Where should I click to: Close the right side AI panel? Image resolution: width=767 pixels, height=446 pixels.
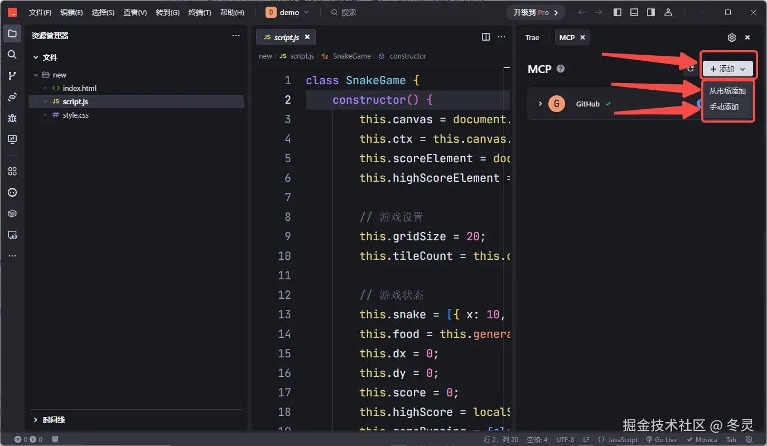(747, 37)
